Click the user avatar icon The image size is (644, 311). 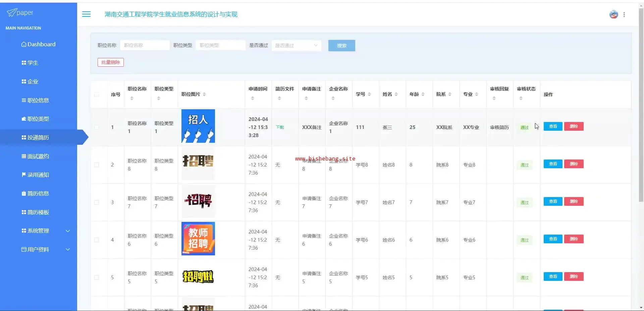613,14
